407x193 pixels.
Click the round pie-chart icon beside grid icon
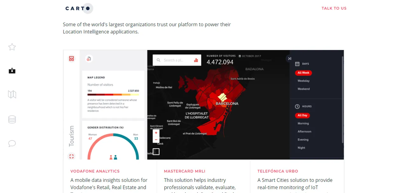[89, 59]
